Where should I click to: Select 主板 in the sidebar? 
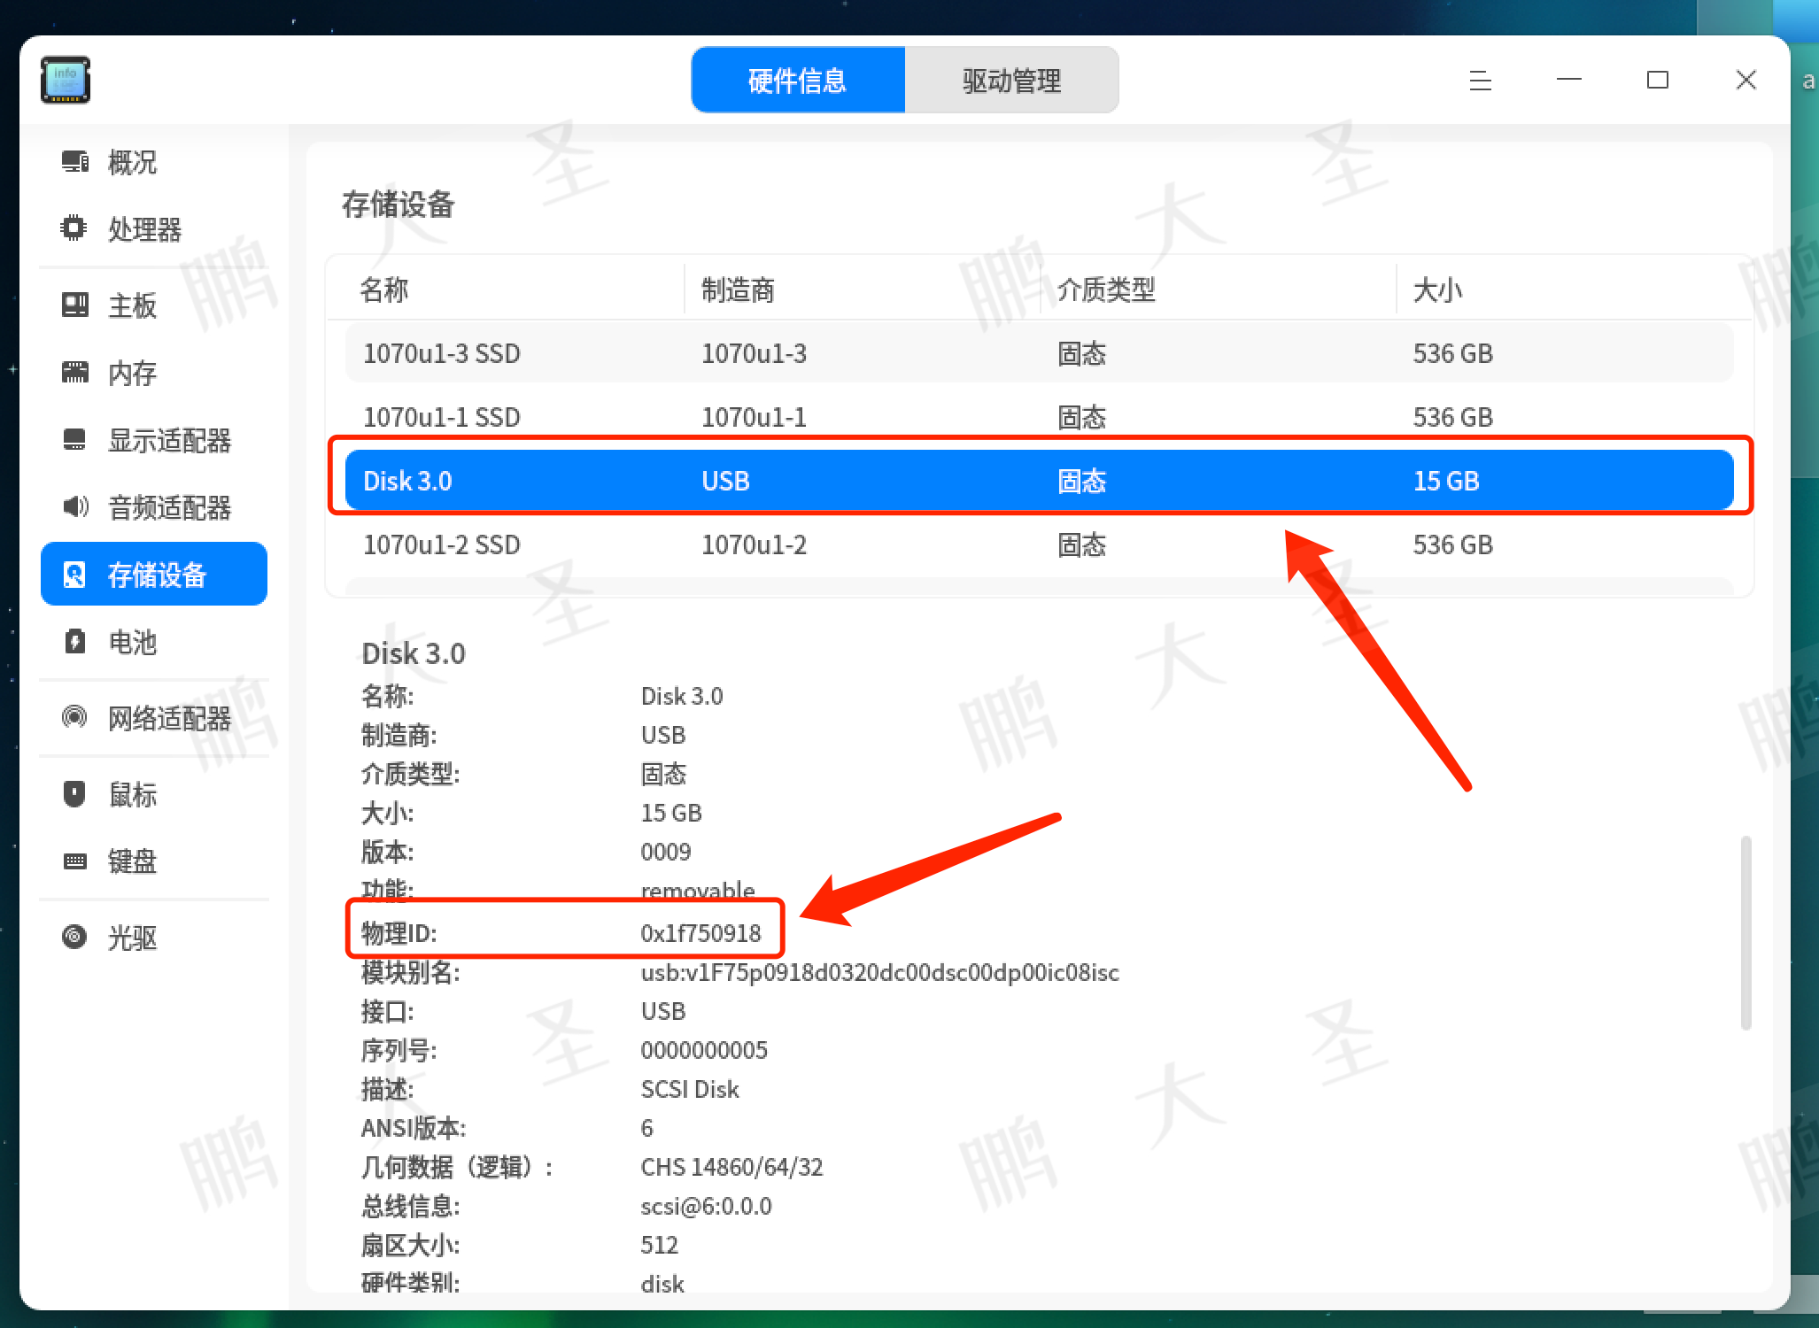(x=154, y=305)
